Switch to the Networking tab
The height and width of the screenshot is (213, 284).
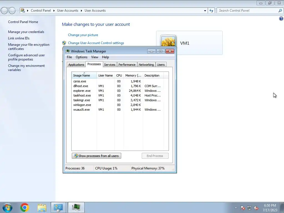(146, 65)
